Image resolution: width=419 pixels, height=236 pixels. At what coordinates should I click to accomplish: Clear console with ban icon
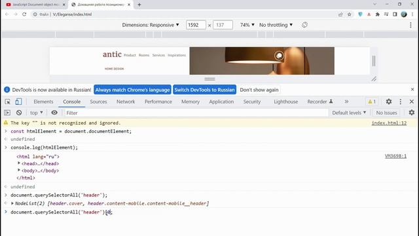click(19, 113)
